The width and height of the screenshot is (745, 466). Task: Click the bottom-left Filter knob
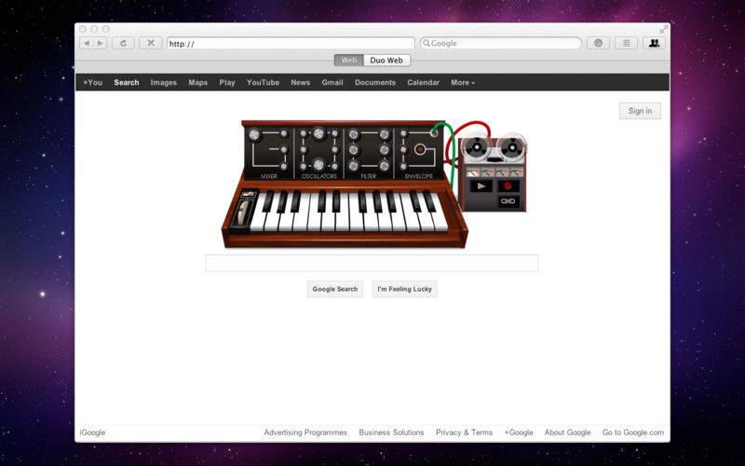click(354, 166)
